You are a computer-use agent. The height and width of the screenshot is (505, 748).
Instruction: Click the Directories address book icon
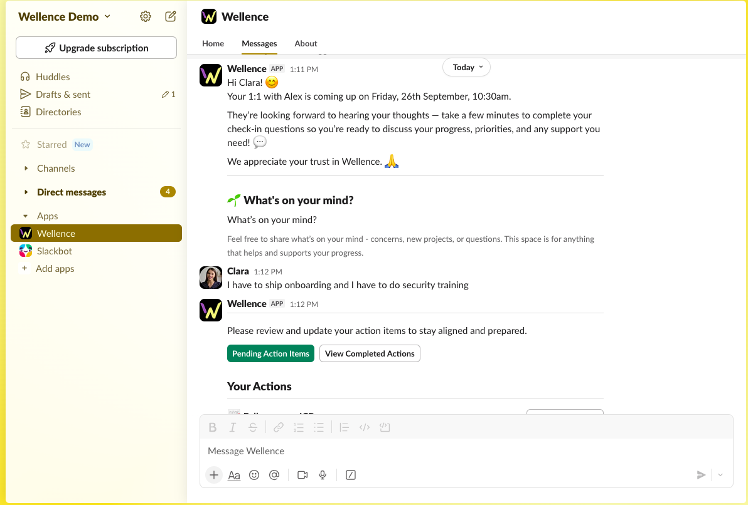click(x=25, y=112)
